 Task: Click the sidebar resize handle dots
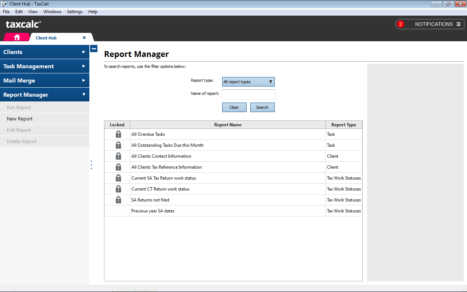(x=91, y=165)
